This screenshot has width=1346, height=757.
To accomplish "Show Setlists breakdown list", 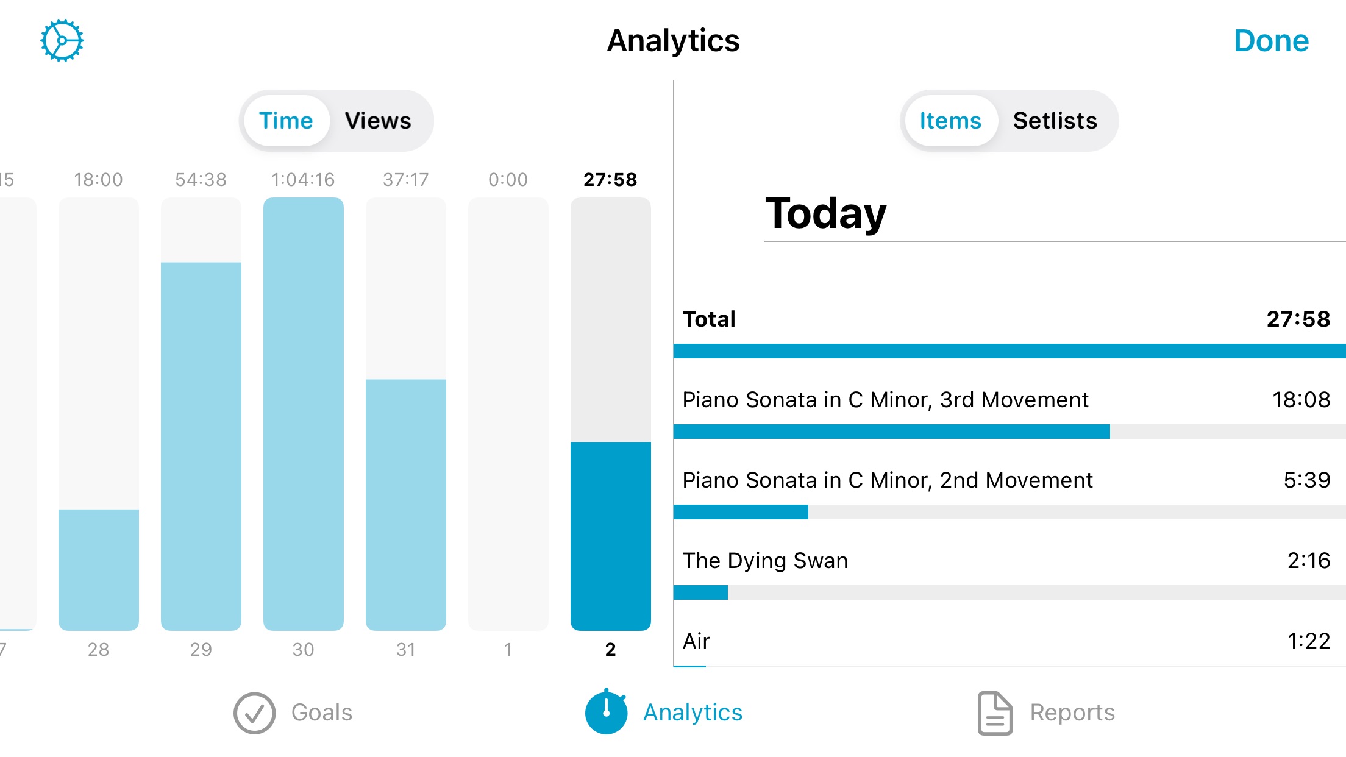I will click(1055, 121).
